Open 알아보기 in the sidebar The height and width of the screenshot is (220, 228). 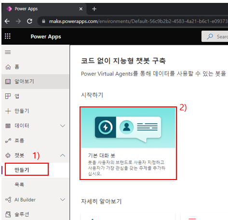(x=35, y=81)
